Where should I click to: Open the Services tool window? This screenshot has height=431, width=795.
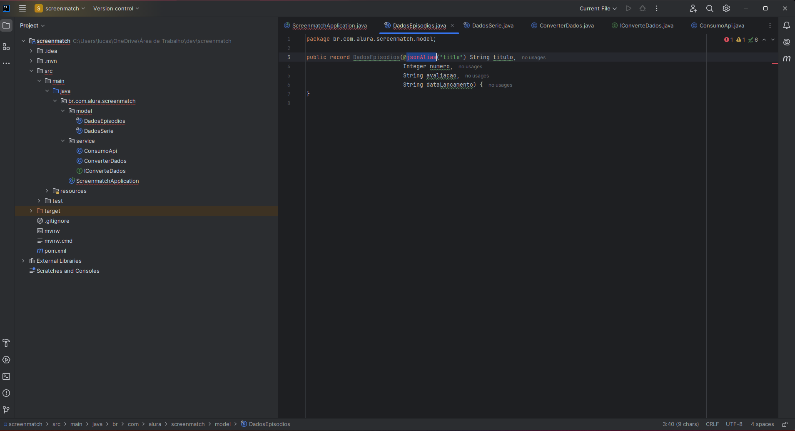click(6, 360)
